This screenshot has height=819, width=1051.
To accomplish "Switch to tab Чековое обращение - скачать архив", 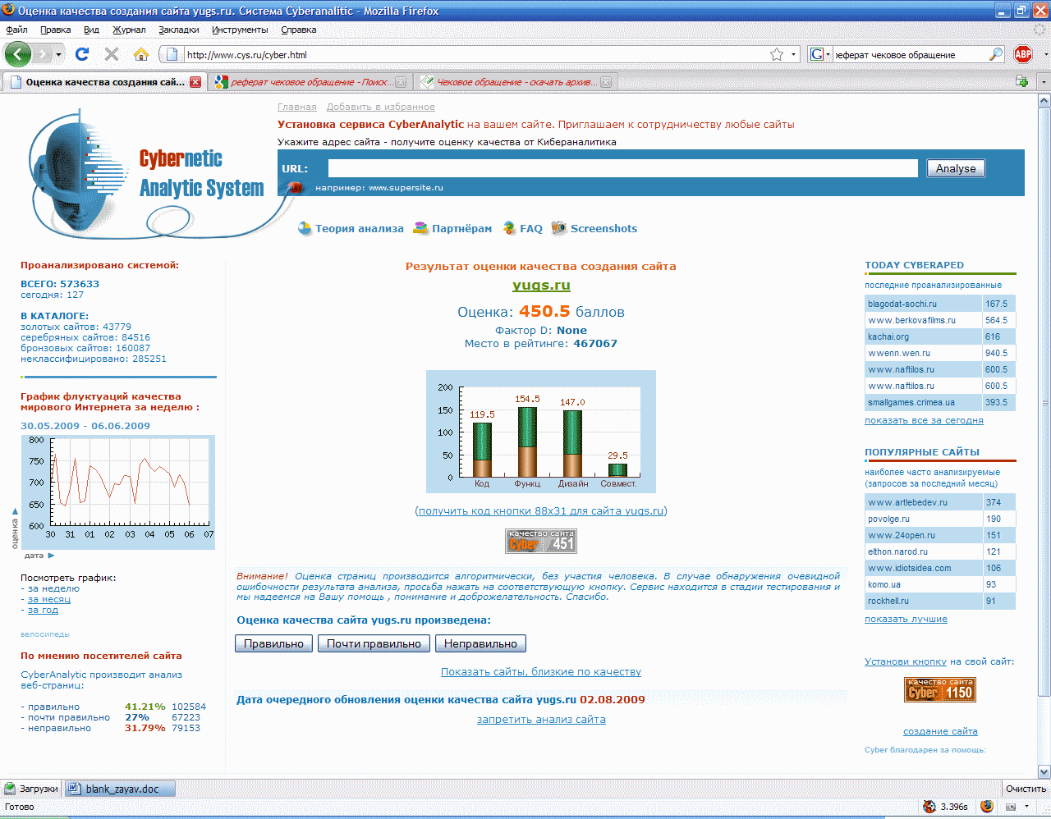I will [515, 82].
